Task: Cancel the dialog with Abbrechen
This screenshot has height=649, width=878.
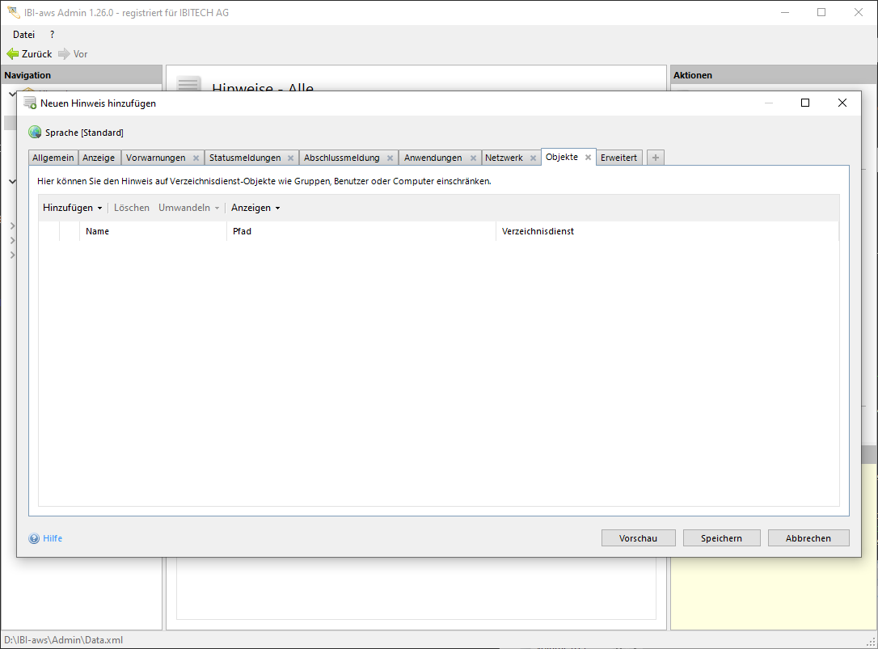Action: coord(808,538)
